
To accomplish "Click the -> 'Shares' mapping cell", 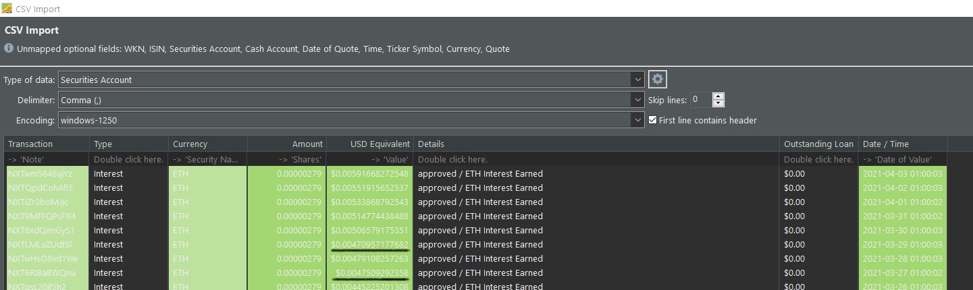I will tap(287, 159).
